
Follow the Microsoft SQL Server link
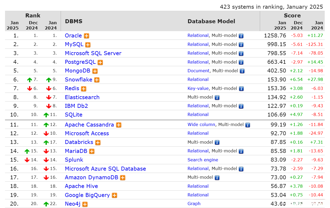click(93, 53)
